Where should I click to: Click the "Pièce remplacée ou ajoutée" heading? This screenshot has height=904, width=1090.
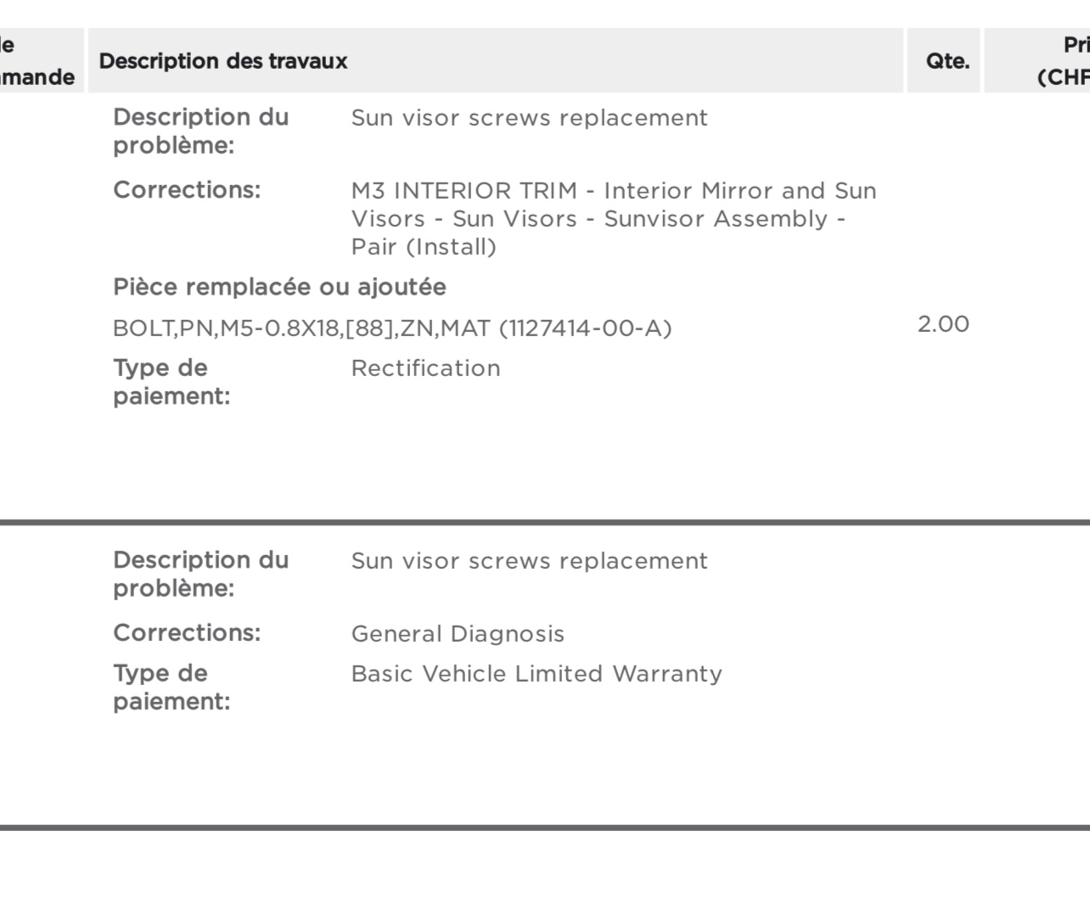point(279,288)
